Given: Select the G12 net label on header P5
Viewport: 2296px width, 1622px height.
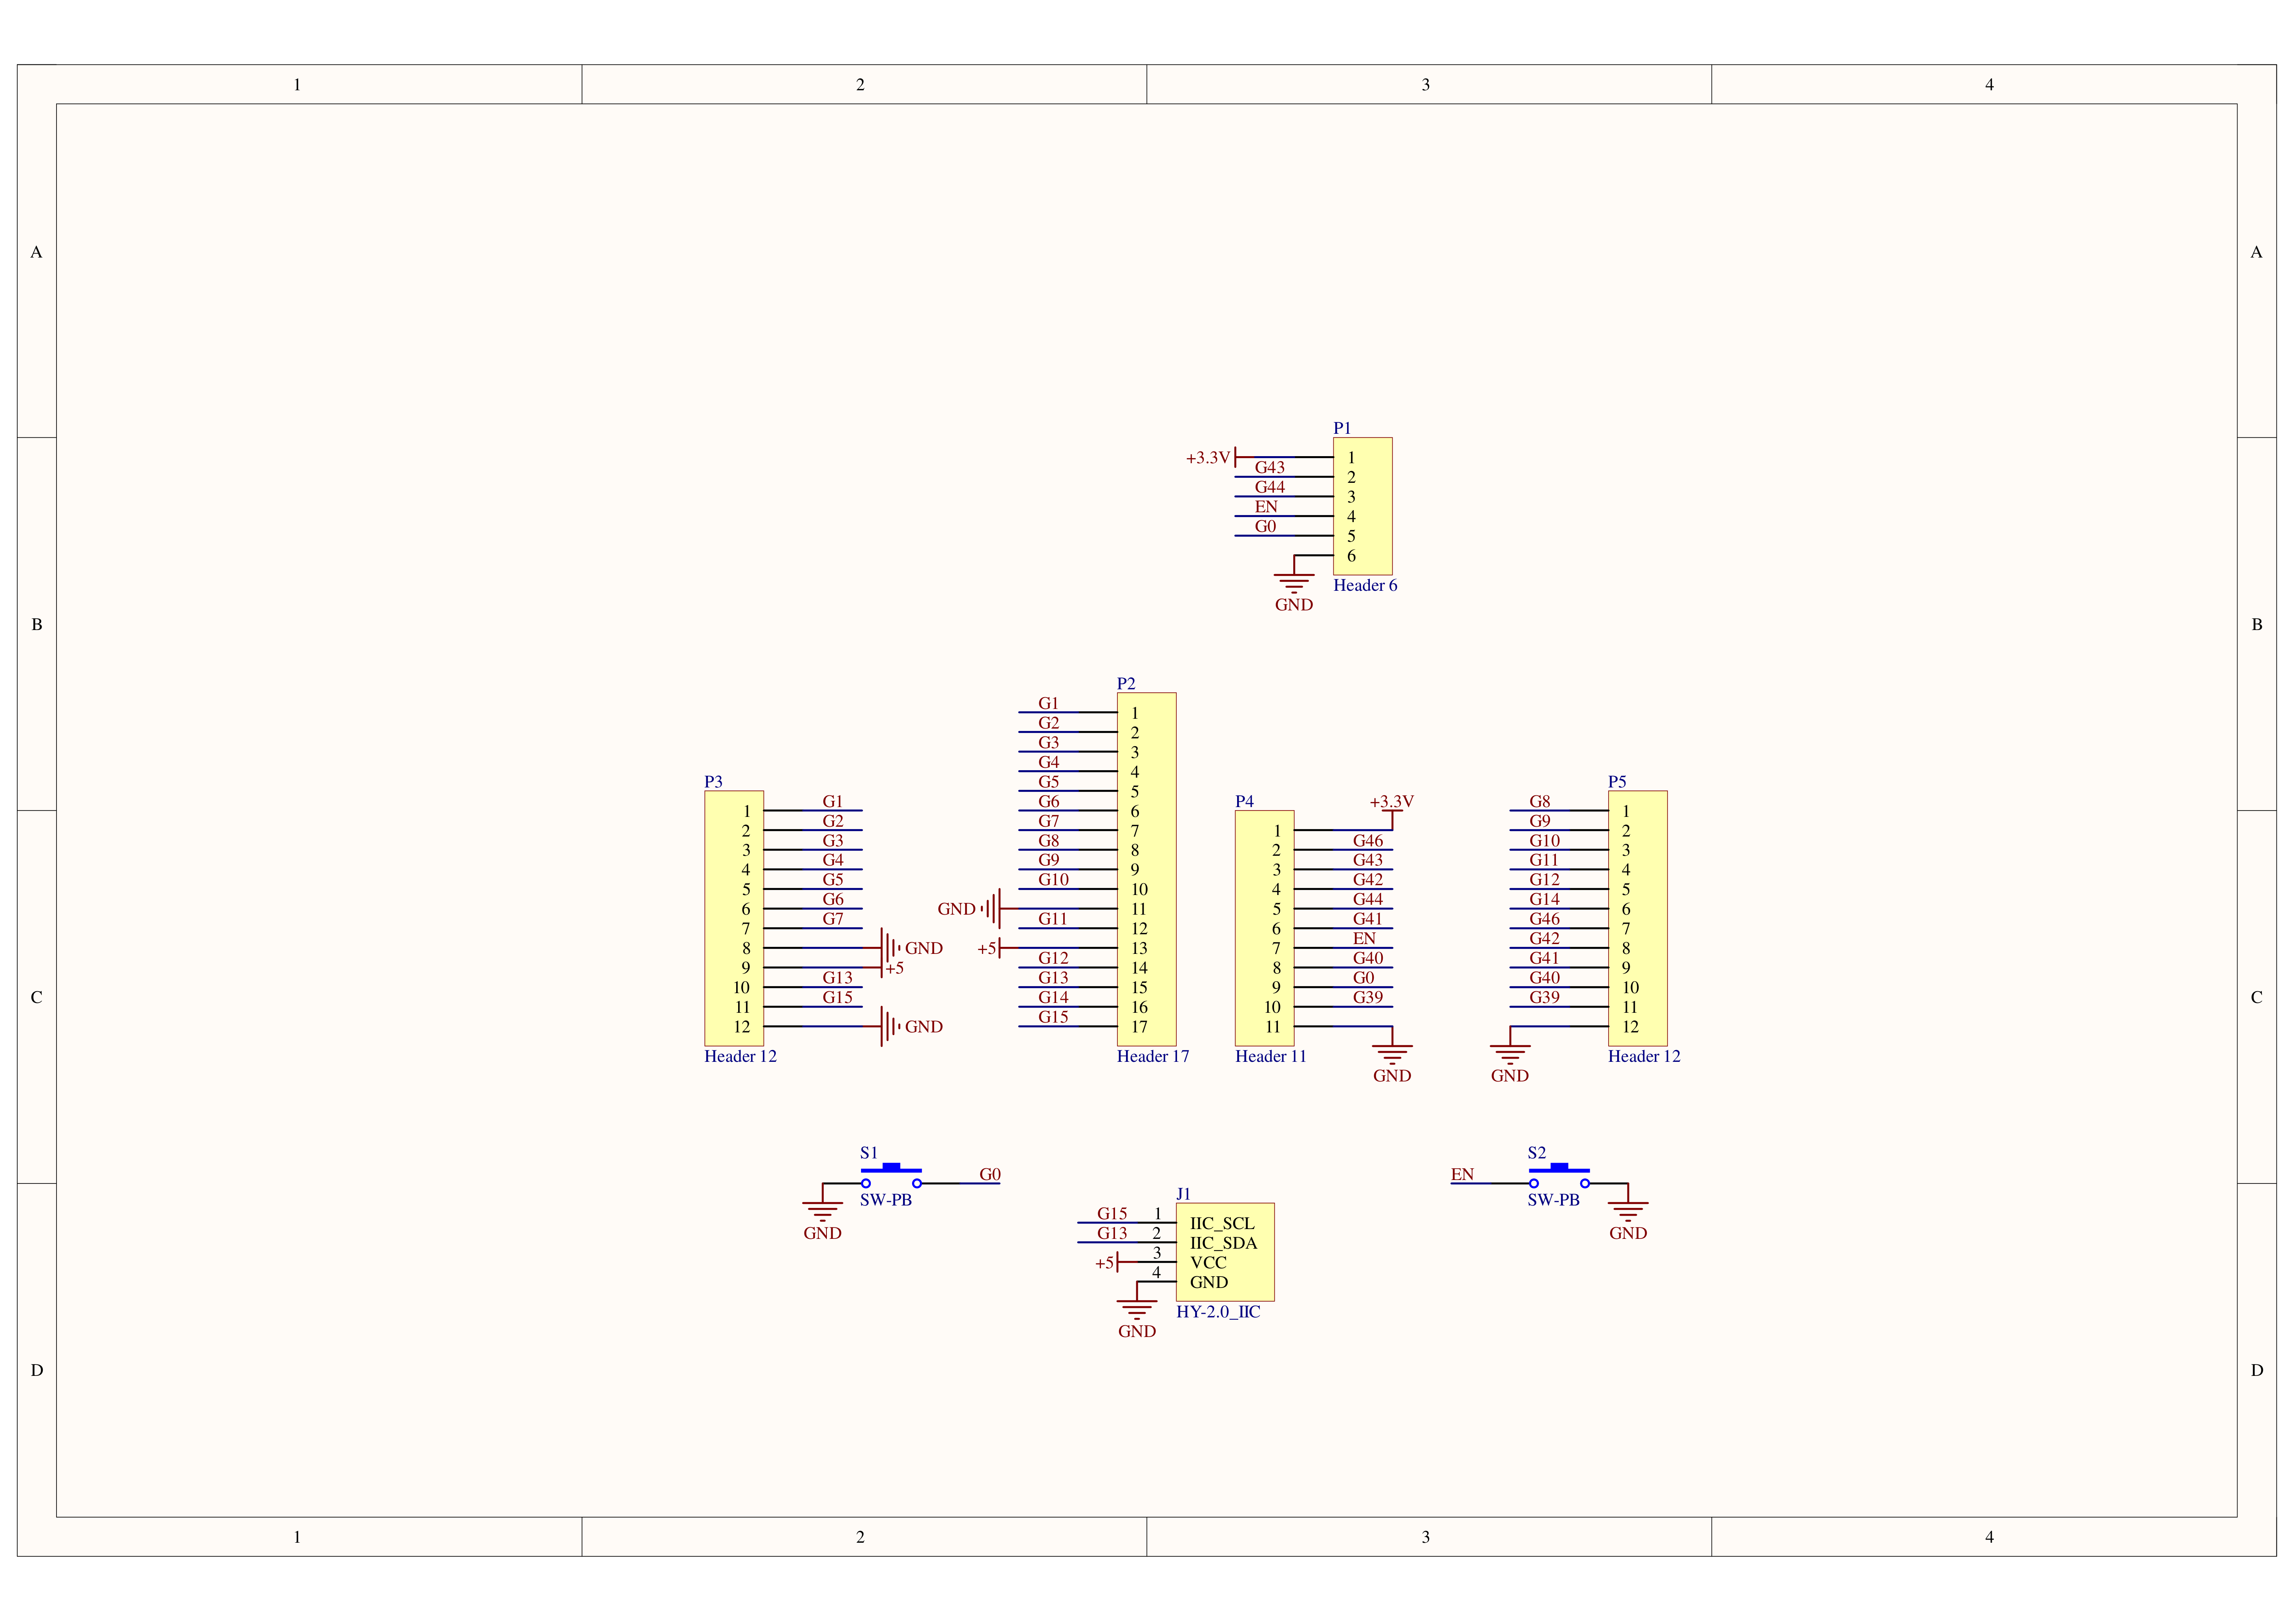Looking at the screenshot, I should (1544, 880).
